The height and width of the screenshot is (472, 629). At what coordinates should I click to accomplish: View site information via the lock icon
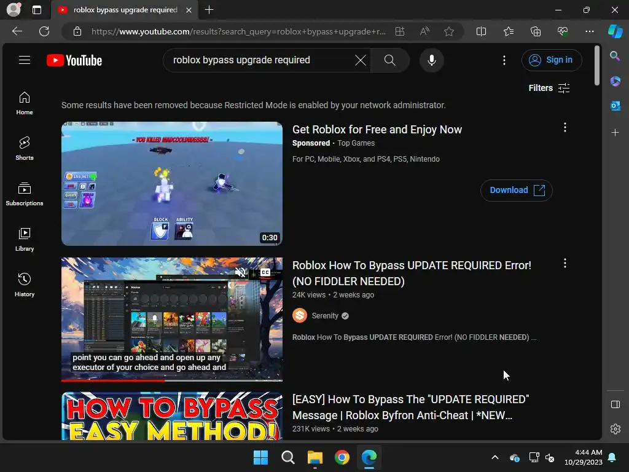tap(77, 31)
